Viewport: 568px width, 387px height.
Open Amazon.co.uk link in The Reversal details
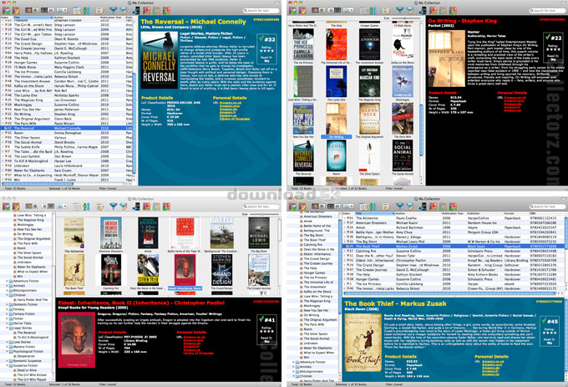[x=231, y=103]
